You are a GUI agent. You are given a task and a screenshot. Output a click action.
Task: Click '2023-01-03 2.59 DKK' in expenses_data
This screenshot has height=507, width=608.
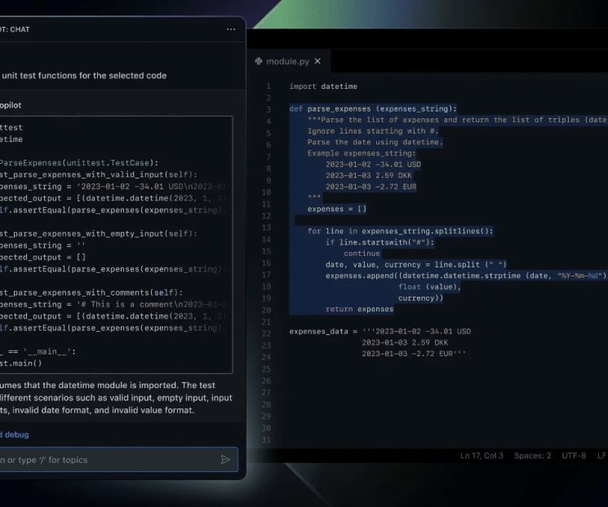405,343
